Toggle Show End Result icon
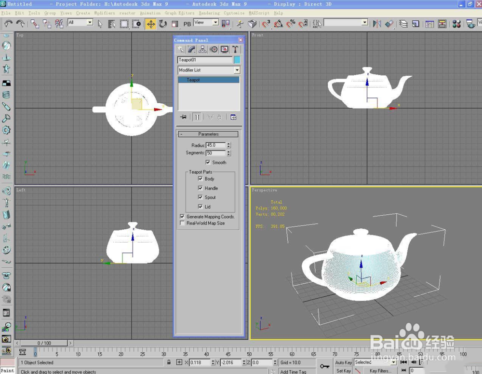 coord(197,117)
